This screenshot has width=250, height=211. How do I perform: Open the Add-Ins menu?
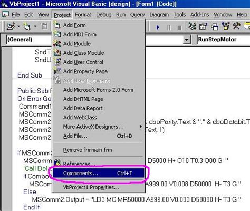[x=200, y=15]
